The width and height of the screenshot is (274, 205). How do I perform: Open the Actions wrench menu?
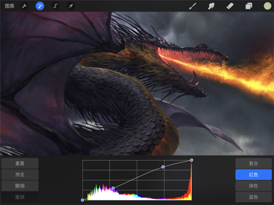coord(25,6)
